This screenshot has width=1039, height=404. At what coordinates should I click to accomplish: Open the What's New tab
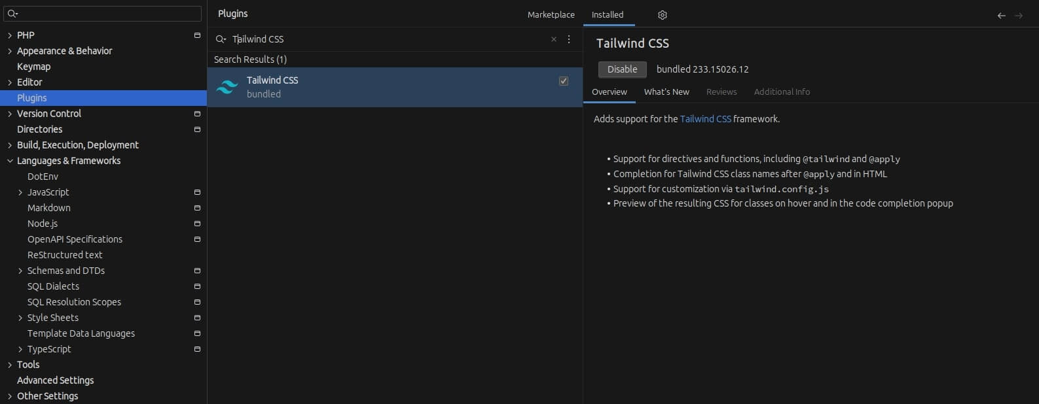[666, 92]
